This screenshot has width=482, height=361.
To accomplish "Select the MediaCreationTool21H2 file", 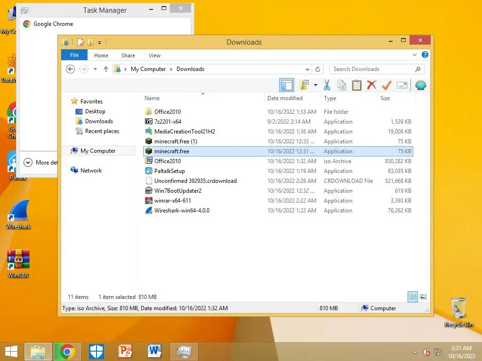I will pyautogui.click(x=278, y=132).
